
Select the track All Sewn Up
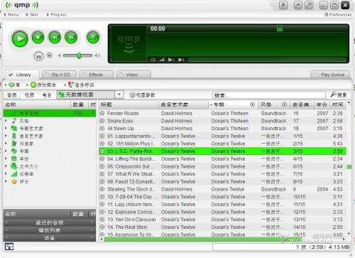[x=222, y=129]
